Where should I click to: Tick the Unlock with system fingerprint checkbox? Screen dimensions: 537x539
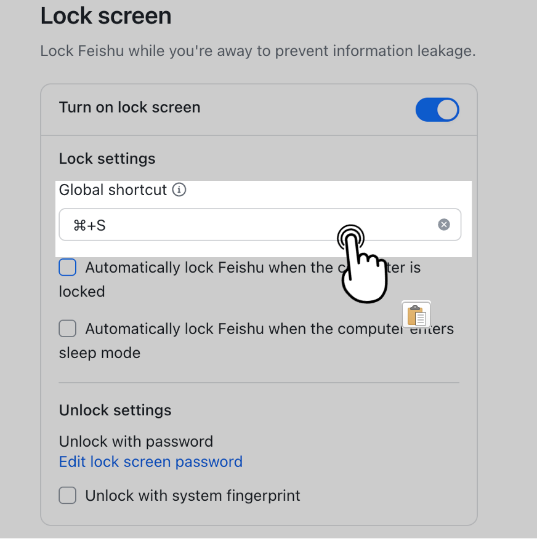68,495
